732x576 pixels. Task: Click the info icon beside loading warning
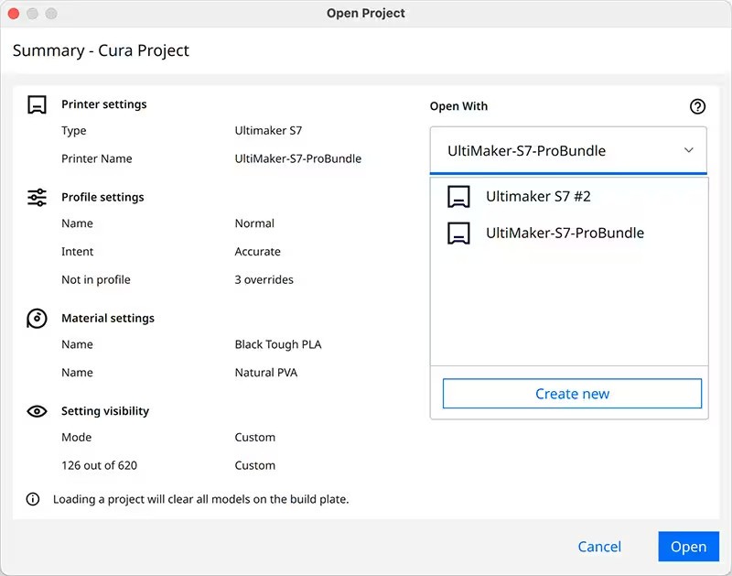click(x=33, y=499)
